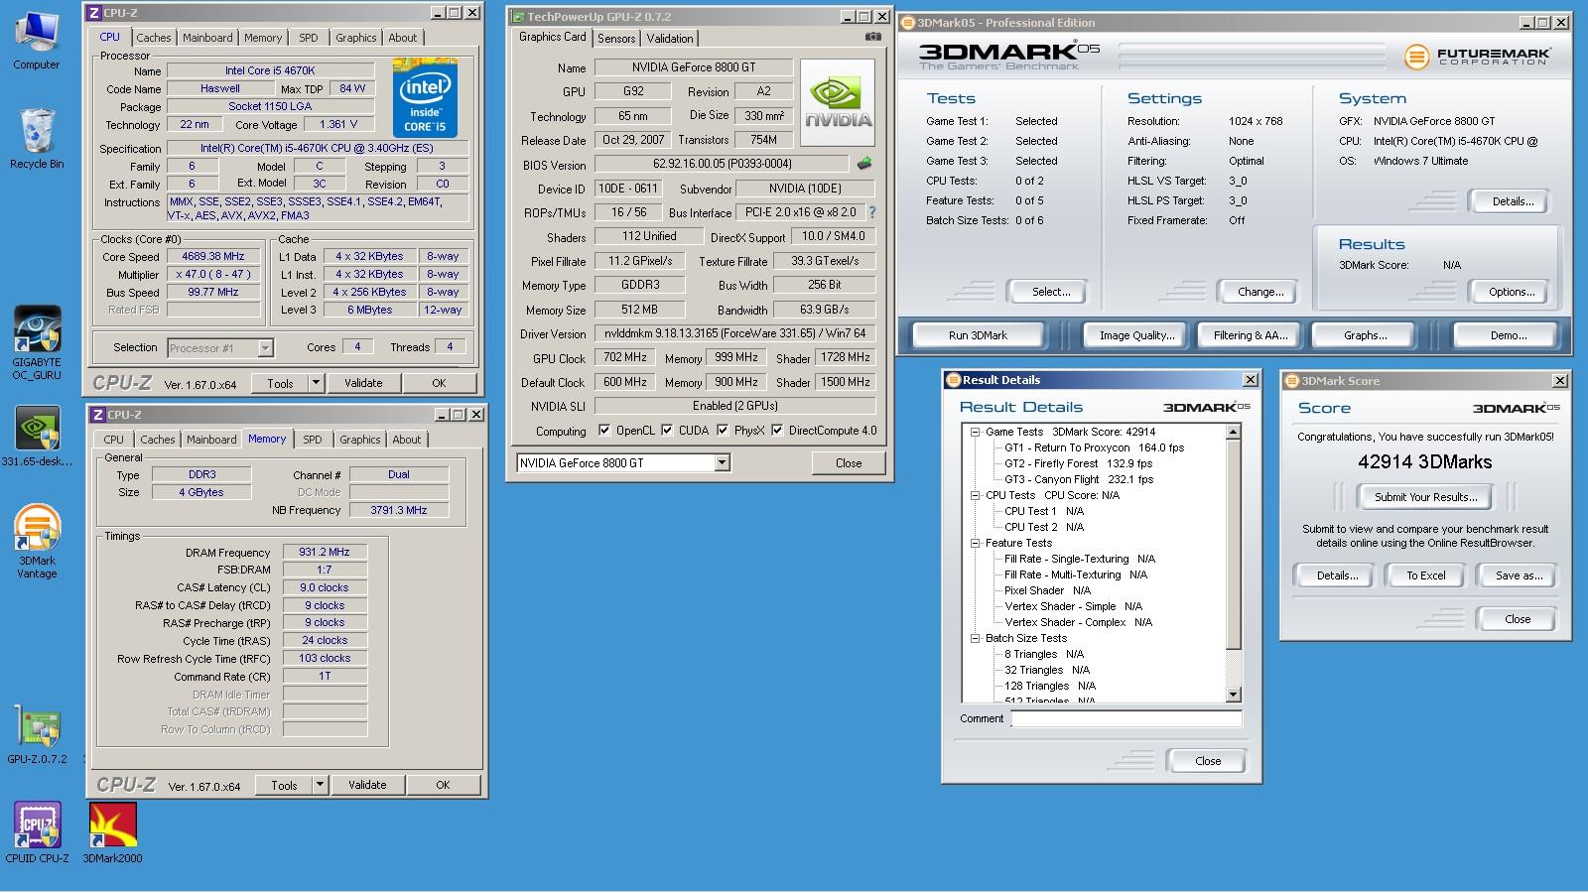1588x893 pixels.
Task: Launch 3DMark2000 desktop shortcut
Action: (x=112, y=833)
